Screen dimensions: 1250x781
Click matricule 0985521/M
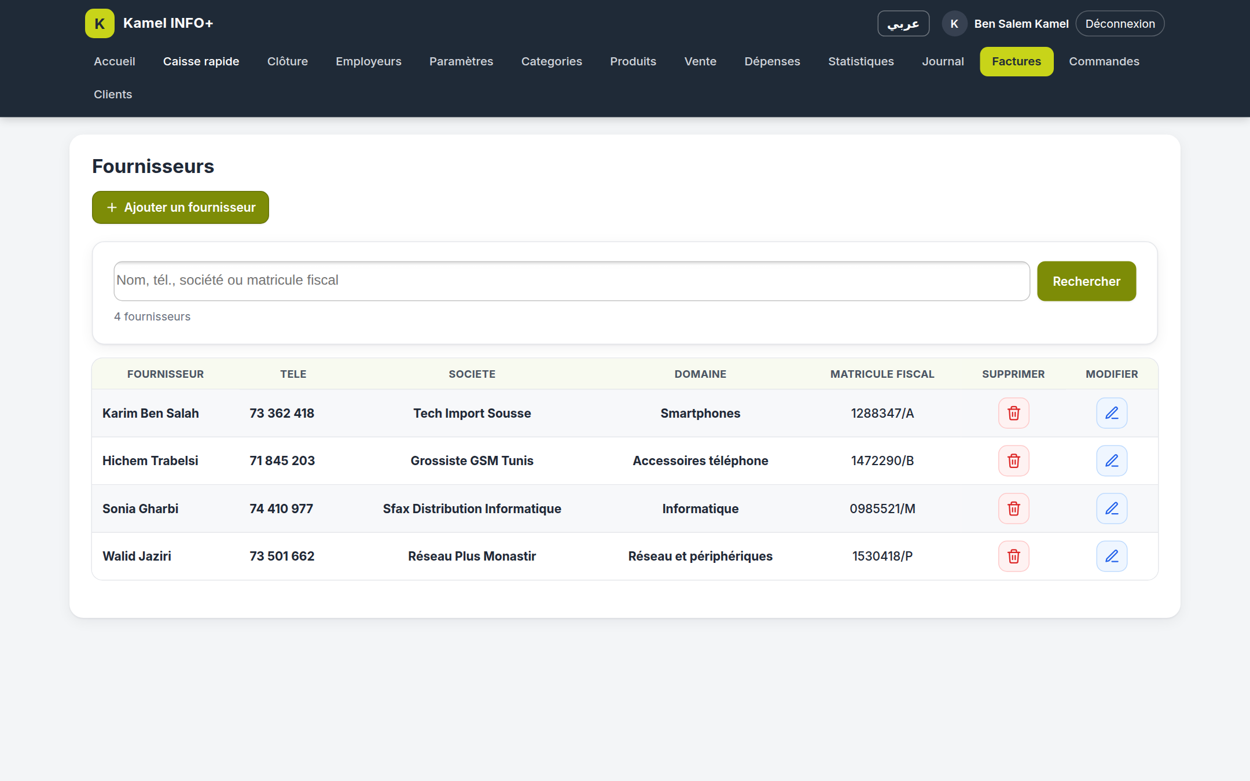coord(883,509)
